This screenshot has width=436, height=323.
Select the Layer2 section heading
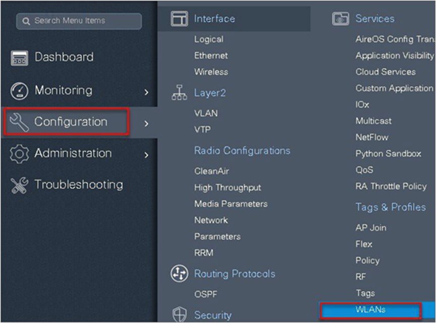[x=210, y=93]
